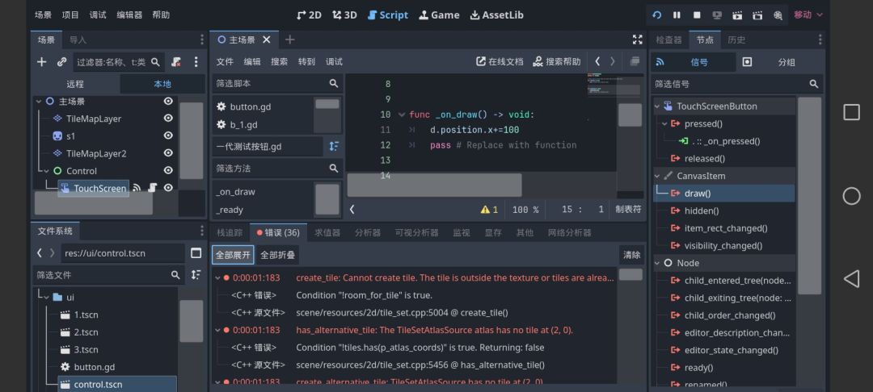Screen dimensions: 873x392
Task: Click the remote debug monitor icon
Action: click(x=717, y=15)
